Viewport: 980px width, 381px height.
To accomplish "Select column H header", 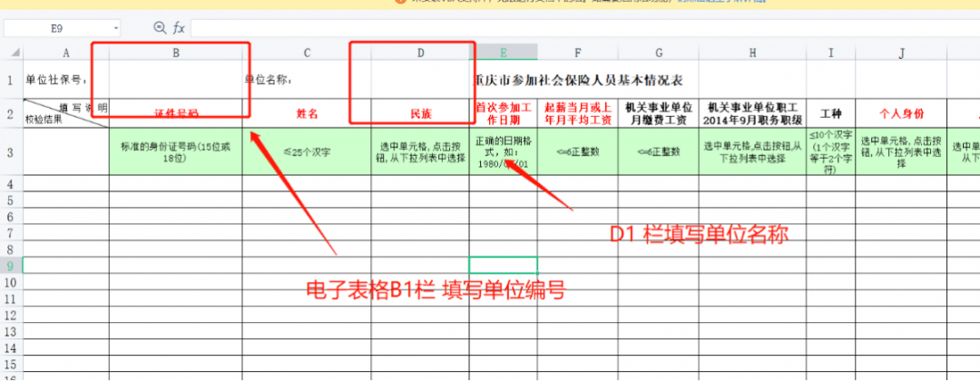I will (752, 54).
